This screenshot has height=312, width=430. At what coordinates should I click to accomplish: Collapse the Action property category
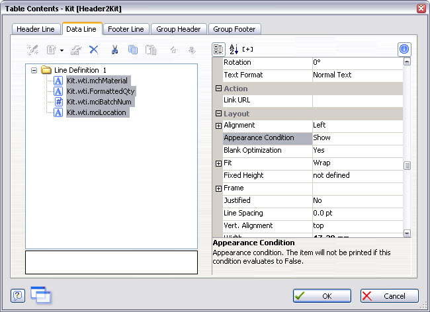click(218, 89)
